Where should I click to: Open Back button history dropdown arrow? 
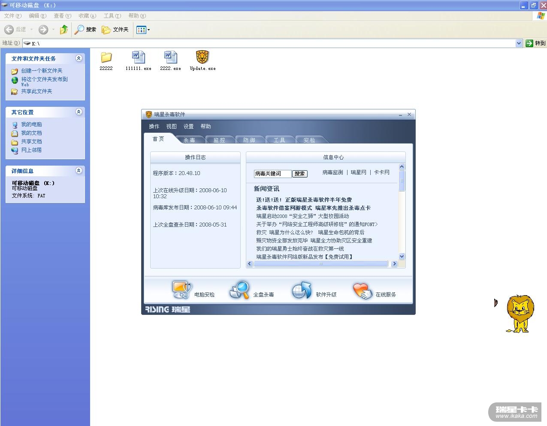31,30
